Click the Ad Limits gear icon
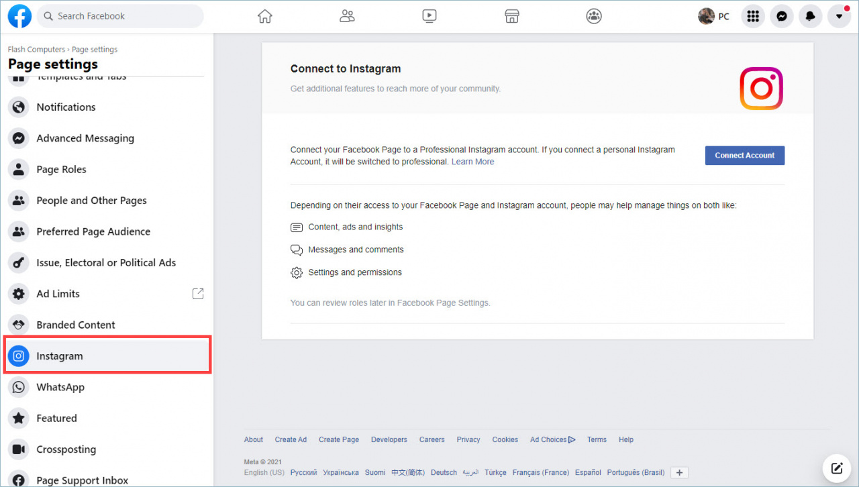 click(19, 294)
